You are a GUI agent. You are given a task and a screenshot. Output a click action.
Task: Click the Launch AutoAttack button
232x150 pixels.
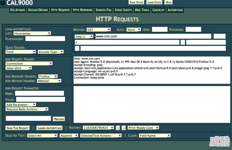click(x=50, y=128)
